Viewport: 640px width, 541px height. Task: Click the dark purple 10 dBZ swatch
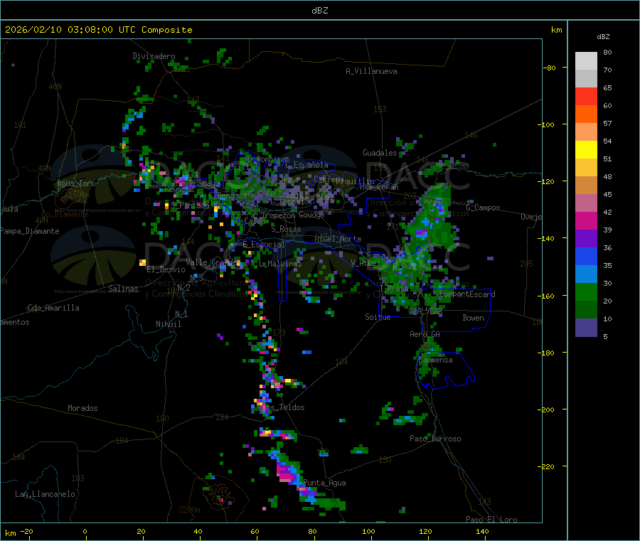coord(586,328)
